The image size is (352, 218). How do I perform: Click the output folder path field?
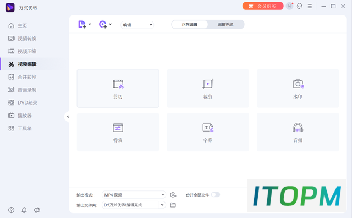click(130, 205)
